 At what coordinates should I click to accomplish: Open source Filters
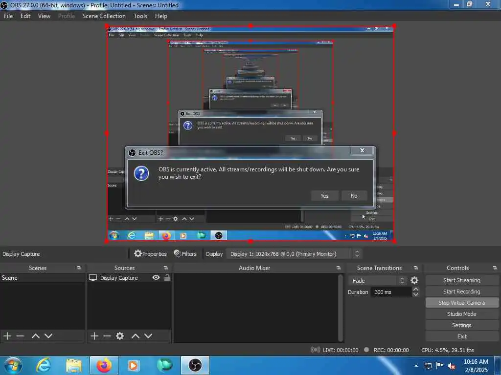click(x=185, y=254)
